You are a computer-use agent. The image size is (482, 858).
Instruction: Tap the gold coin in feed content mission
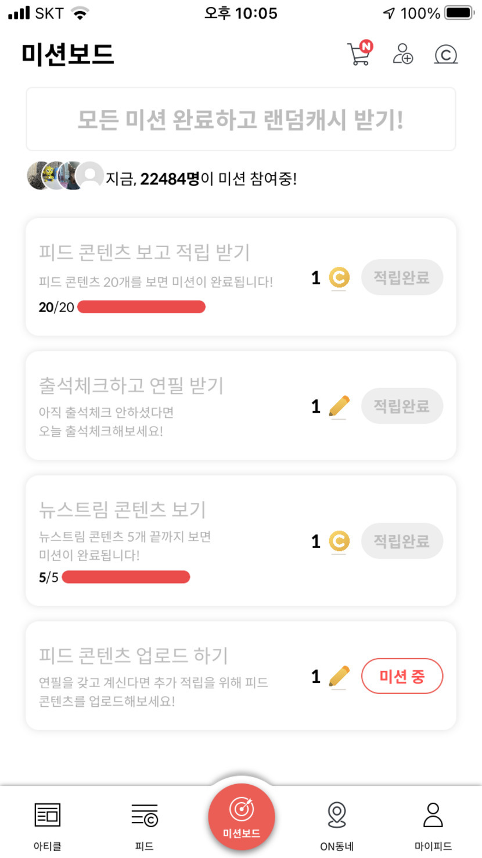[x=339, y=278]
